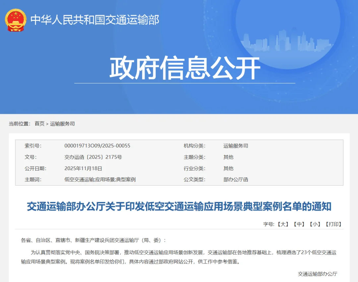This screenshot has height=282, width=358.
Task: Click the 公文类型 value 部办公厅函
Action: pyautogui.click(x=237, y=179)
